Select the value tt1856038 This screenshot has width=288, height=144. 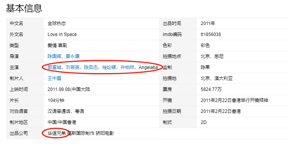[211, 34]
